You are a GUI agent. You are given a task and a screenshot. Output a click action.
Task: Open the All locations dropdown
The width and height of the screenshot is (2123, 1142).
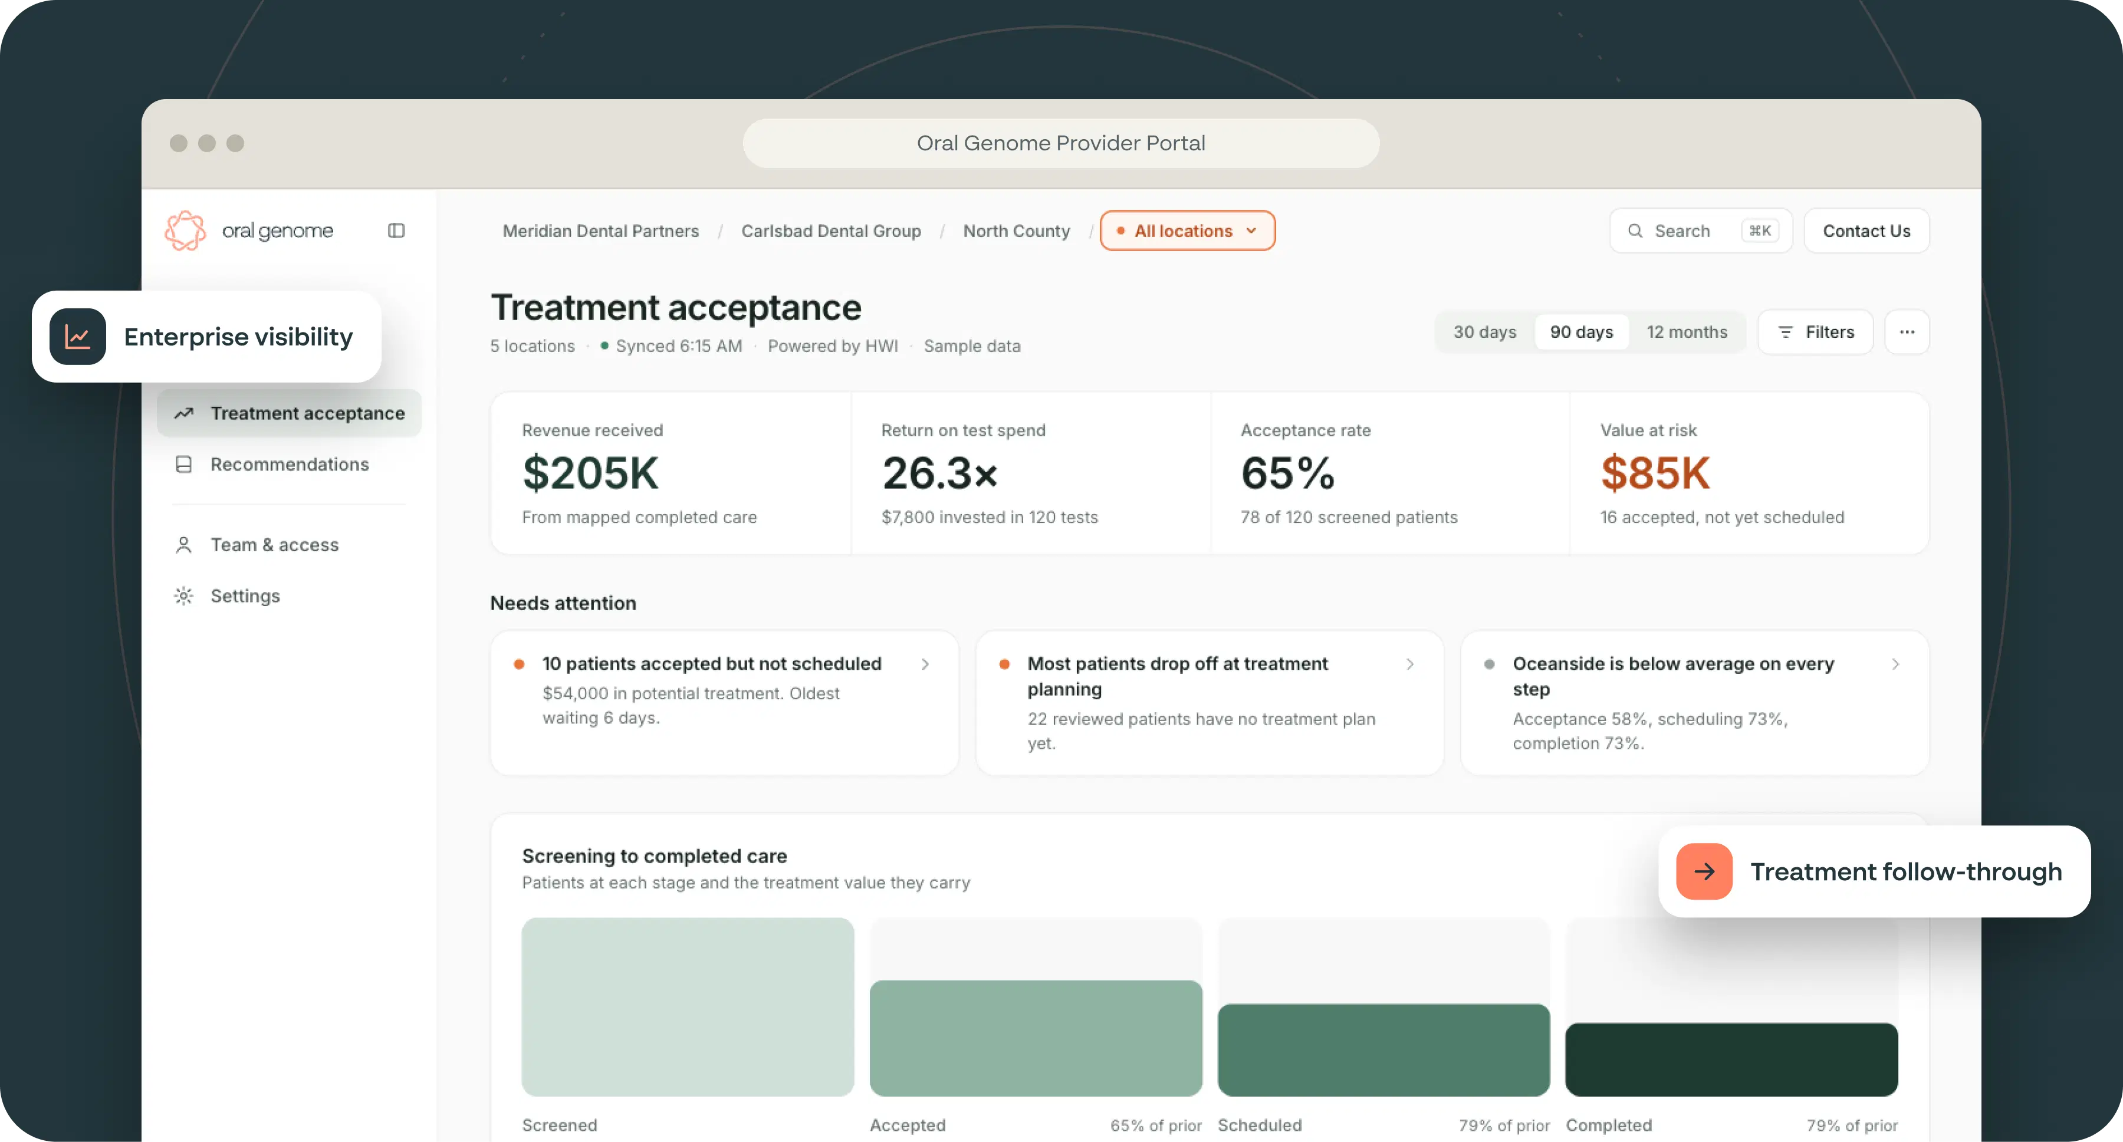tap(1187, 231)
